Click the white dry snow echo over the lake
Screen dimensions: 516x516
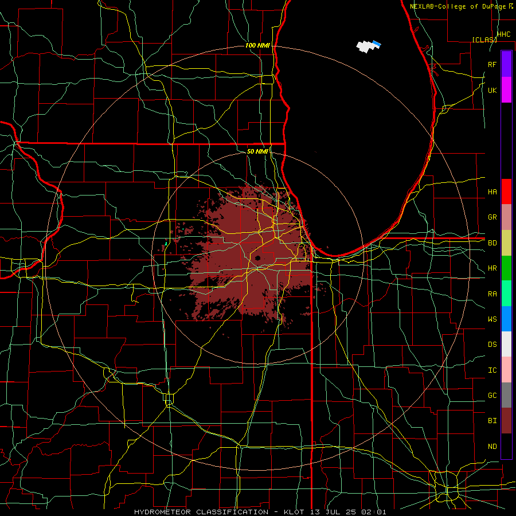click(365, 47)
